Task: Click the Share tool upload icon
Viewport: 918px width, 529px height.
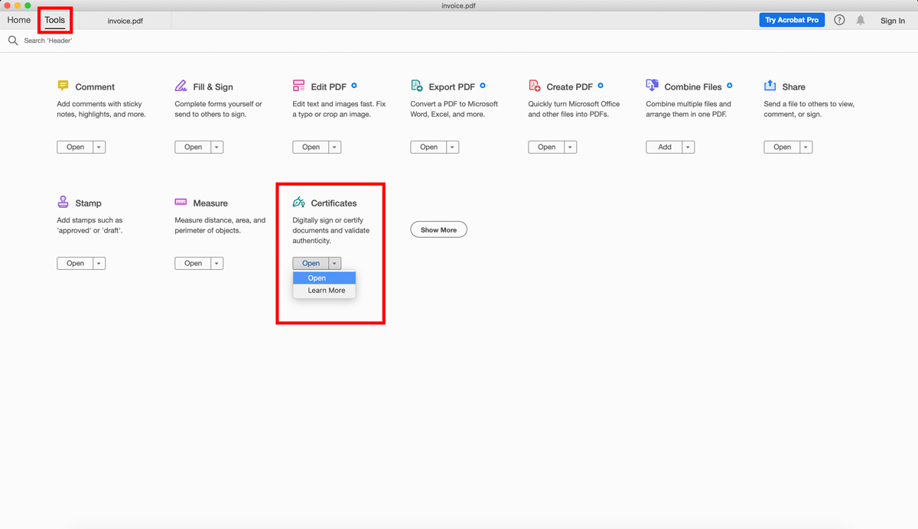Action: 770,86
